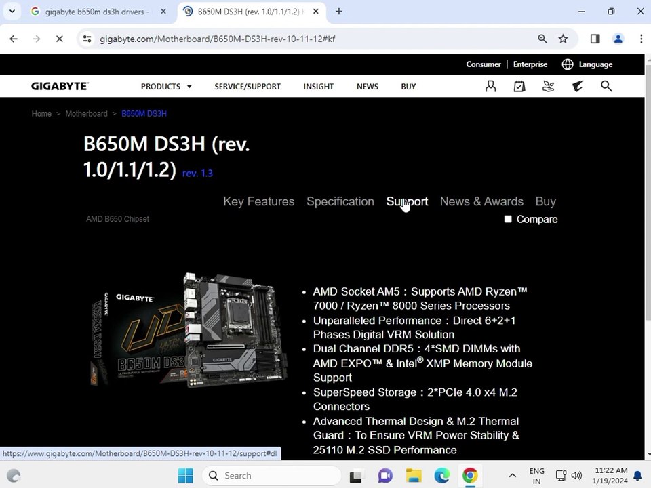
Task: Open File Explorer from taskbar
Action: point(414,476)
